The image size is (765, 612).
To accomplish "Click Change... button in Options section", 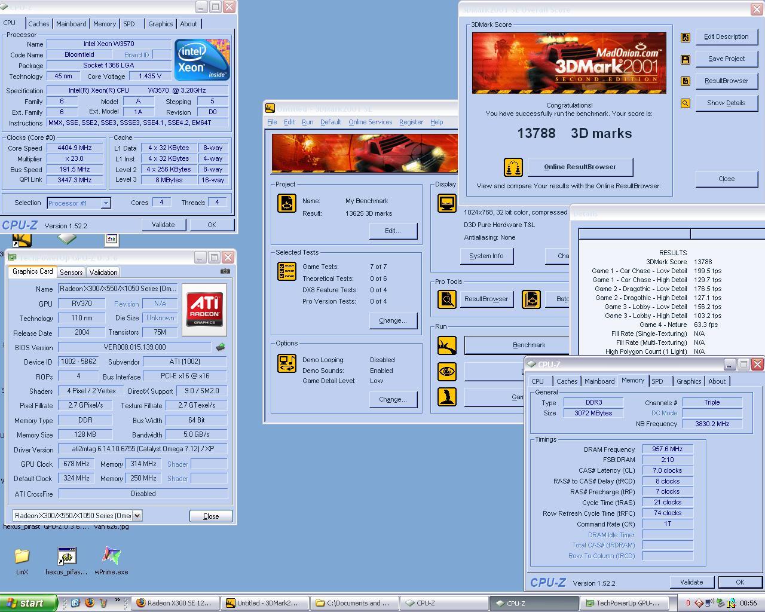I will click(x=393, y=399).
